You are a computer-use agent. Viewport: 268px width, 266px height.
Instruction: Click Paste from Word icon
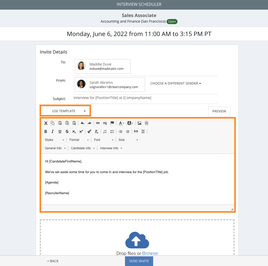coord(74,123)
